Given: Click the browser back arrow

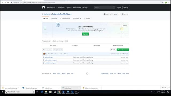Looking at the screenshot, I should pos(2,3).
